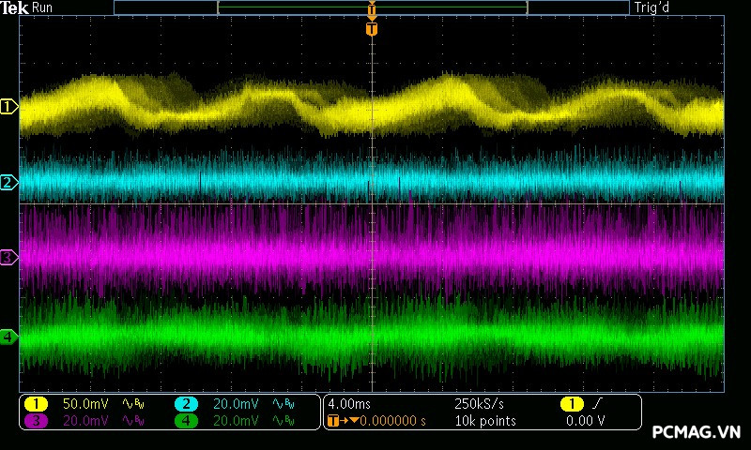Click the Tek logo

pyautogui.click(x=16, y=7)
